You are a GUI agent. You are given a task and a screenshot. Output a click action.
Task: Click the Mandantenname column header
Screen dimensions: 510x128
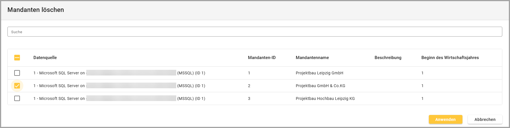(x=312, y=58)
